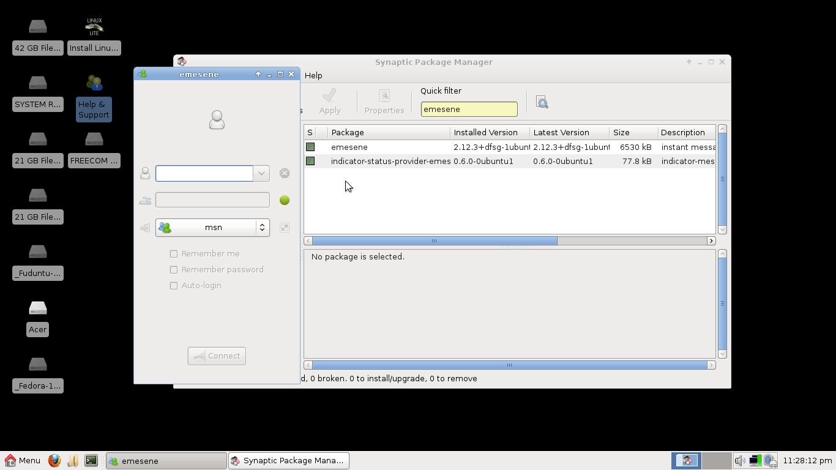Click the 6530 kB size cell
Screen dimensions: 836x470
[635, 147]
